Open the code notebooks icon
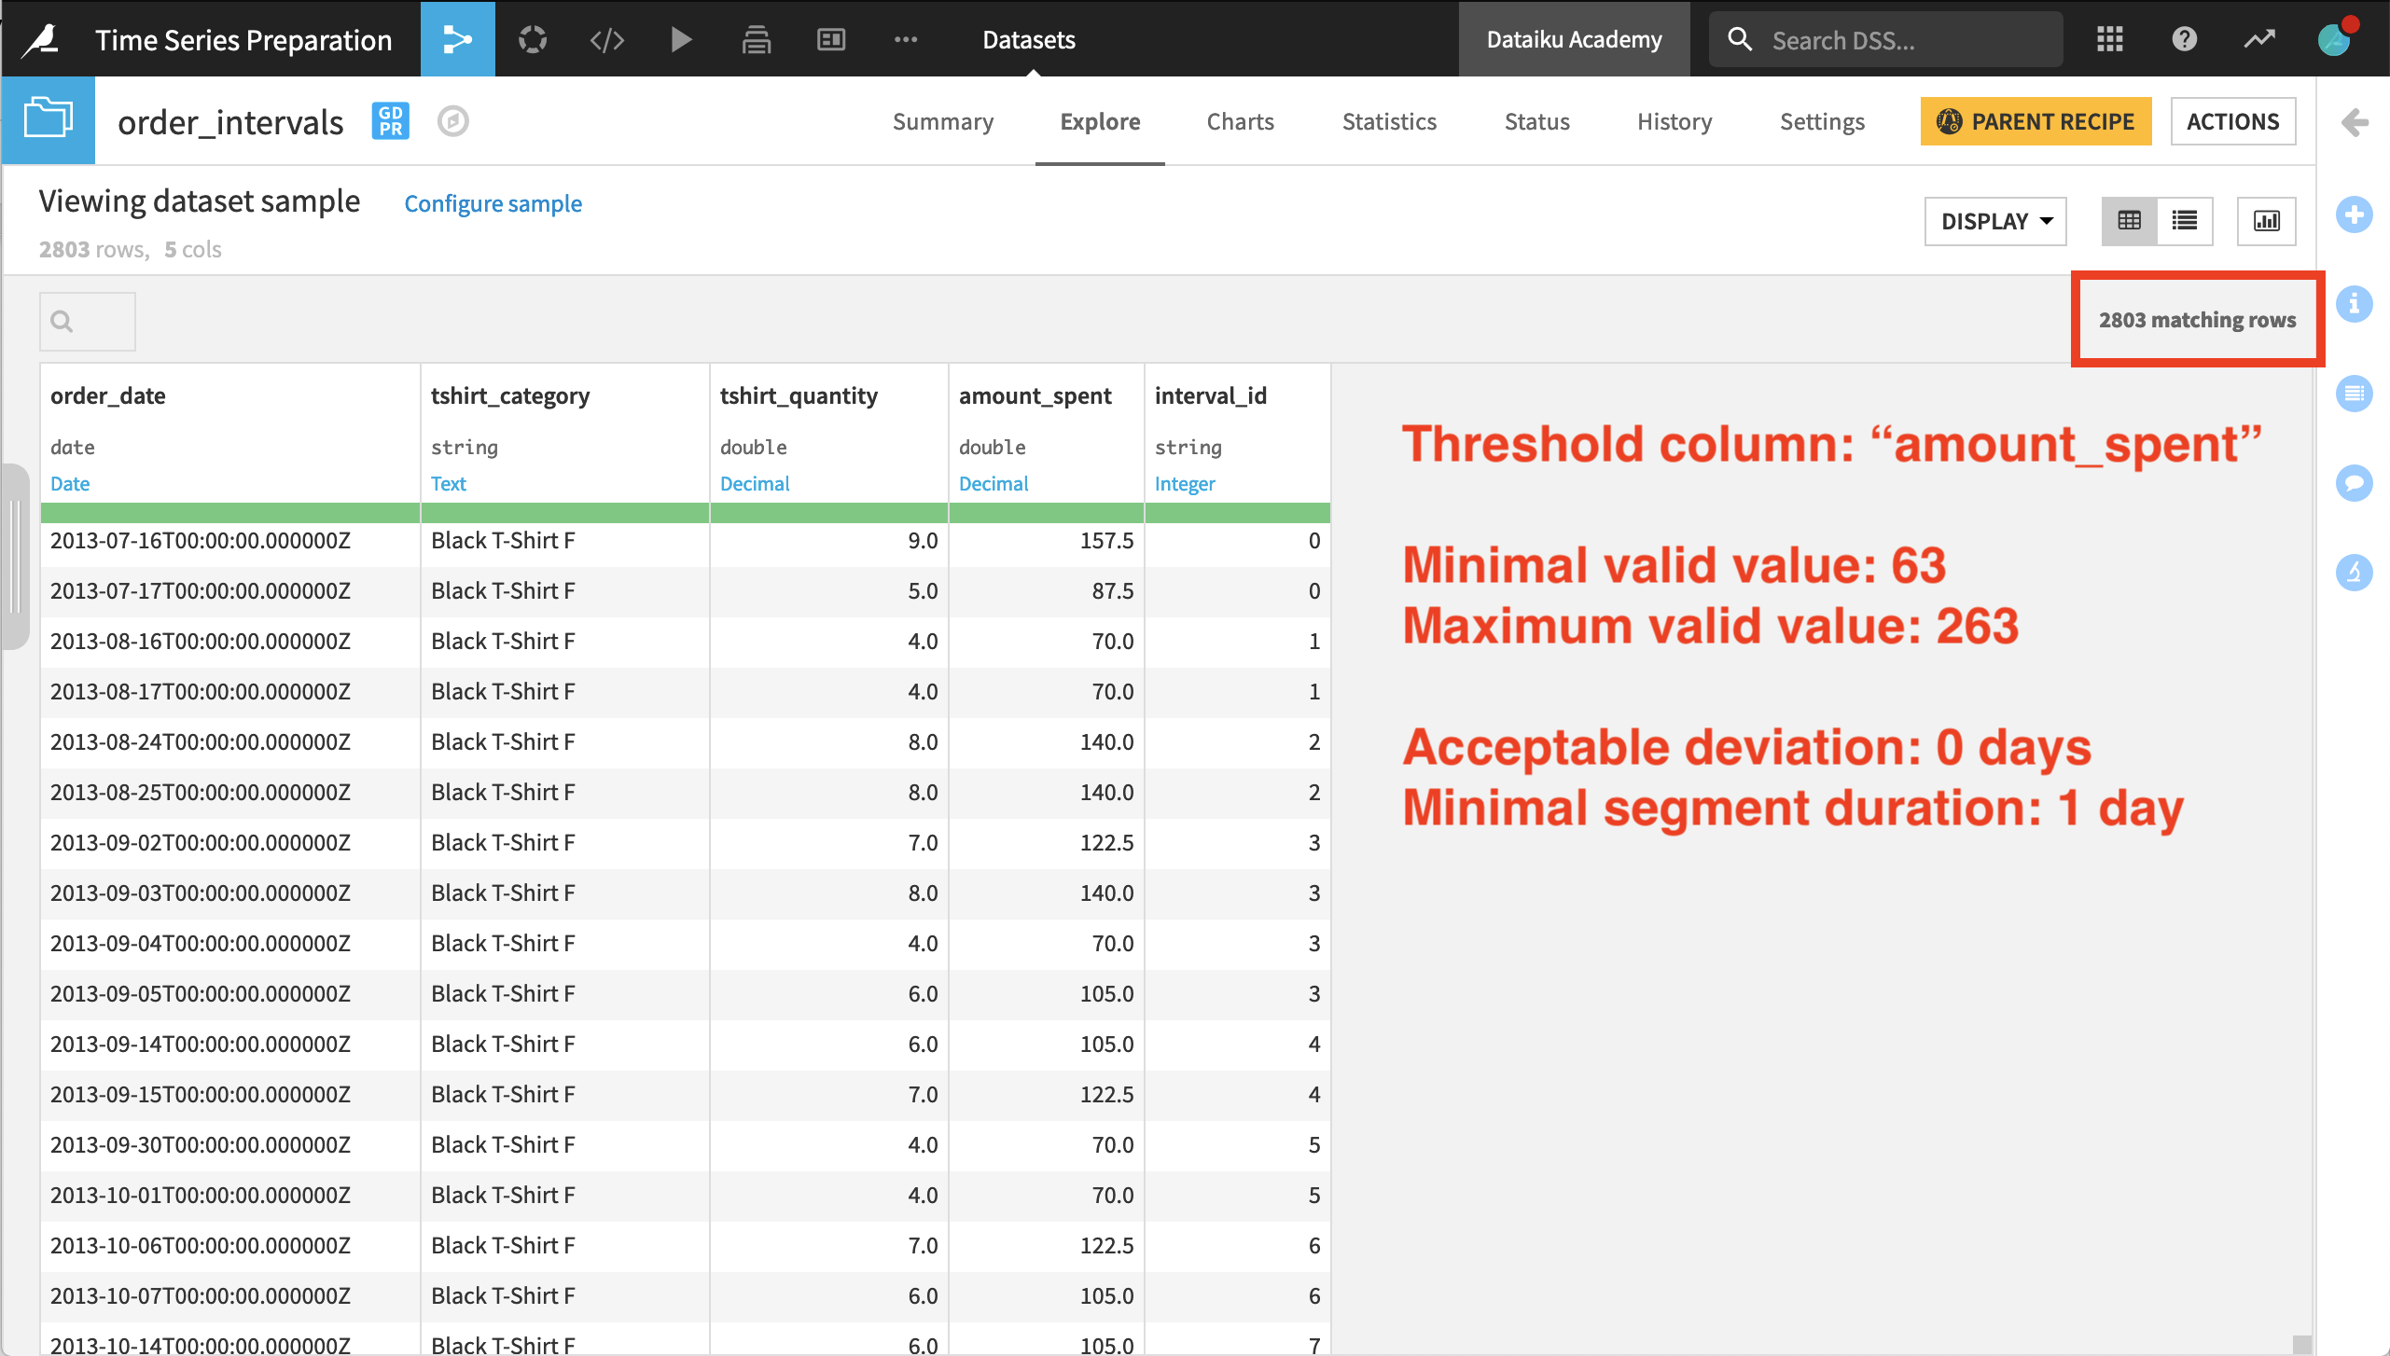 [607, 39]
